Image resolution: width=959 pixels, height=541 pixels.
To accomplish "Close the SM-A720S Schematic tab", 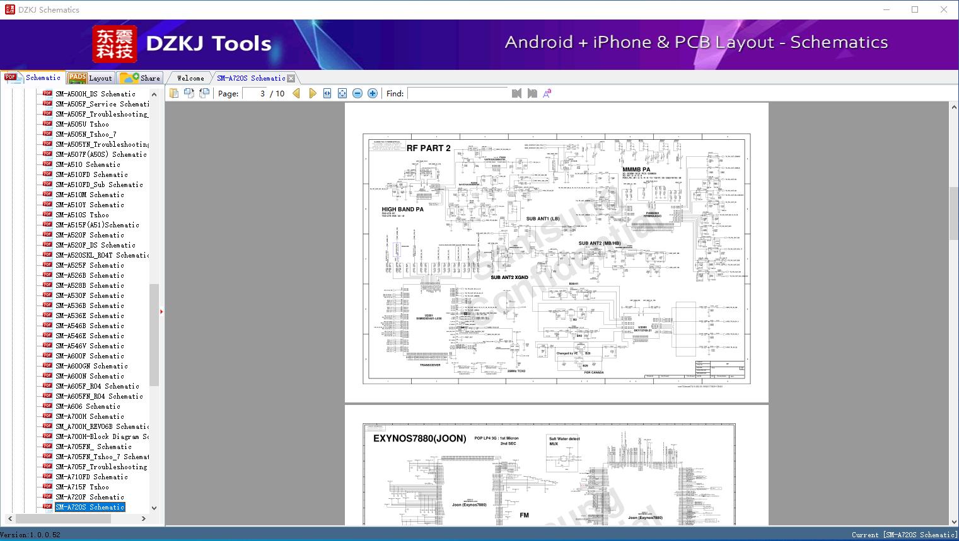I will click(291, 78).
